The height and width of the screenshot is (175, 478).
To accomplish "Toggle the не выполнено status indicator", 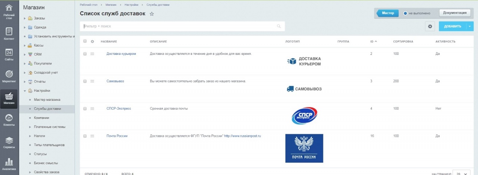I will (x=406, y=13).
